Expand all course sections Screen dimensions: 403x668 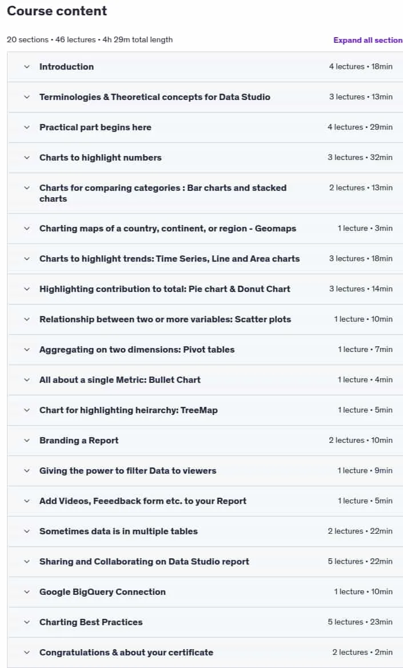[368, 40]
